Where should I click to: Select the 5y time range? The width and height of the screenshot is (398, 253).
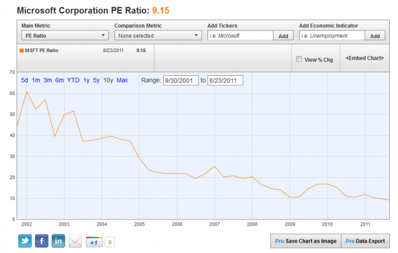tap(96, 80)
